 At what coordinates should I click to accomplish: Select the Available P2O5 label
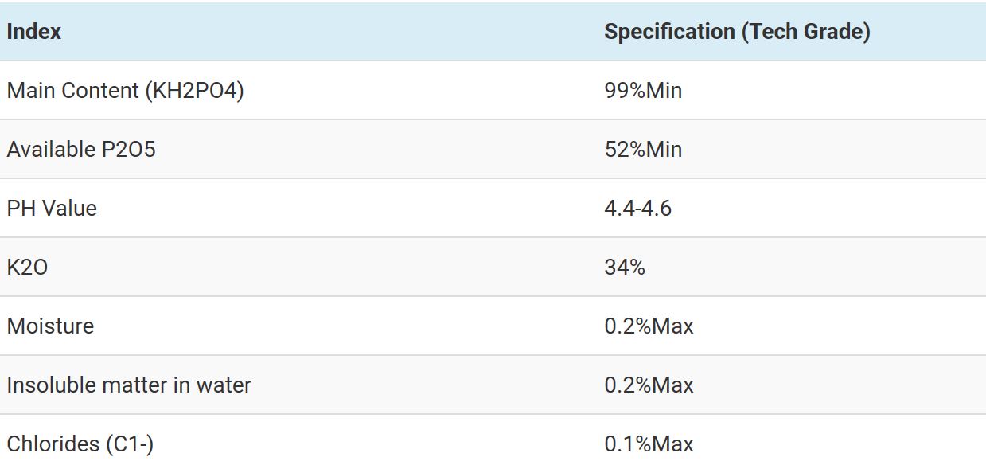[x=81, y=150]
